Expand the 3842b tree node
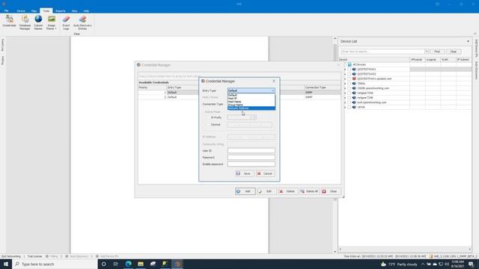This screenshot has width=479, height=269. point(345,107)
